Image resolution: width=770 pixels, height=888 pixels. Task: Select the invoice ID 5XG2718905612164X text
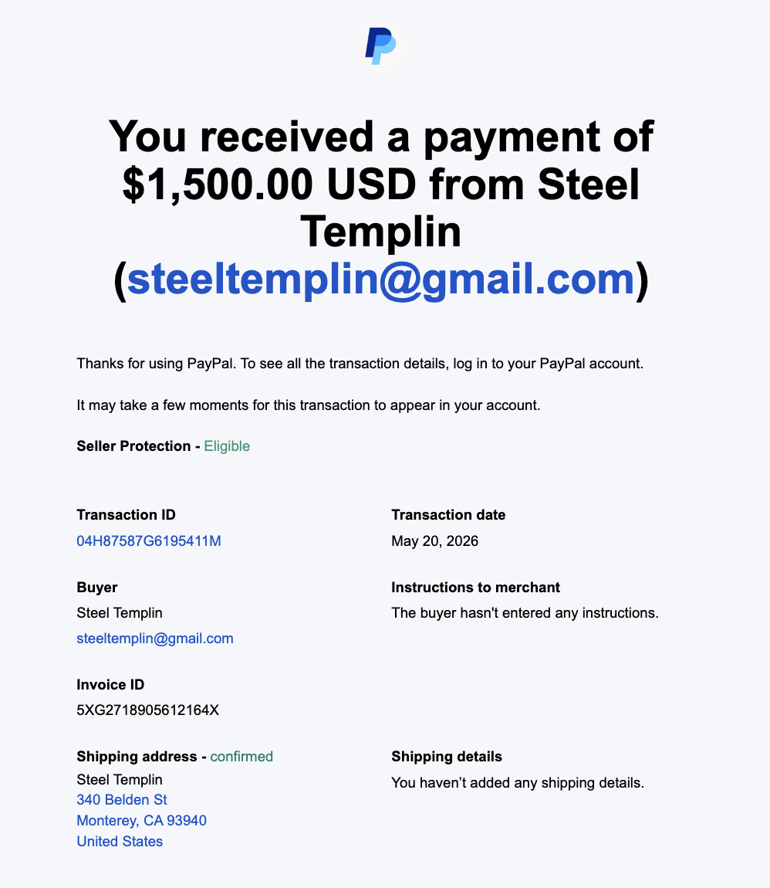pyautogui.click(x=147, y=710)
